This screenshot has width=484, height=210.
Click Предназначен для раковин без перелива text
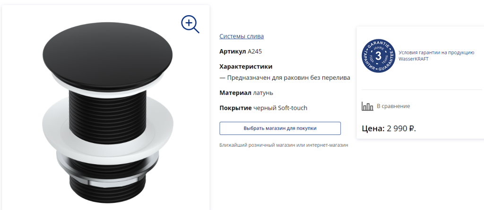289,78
